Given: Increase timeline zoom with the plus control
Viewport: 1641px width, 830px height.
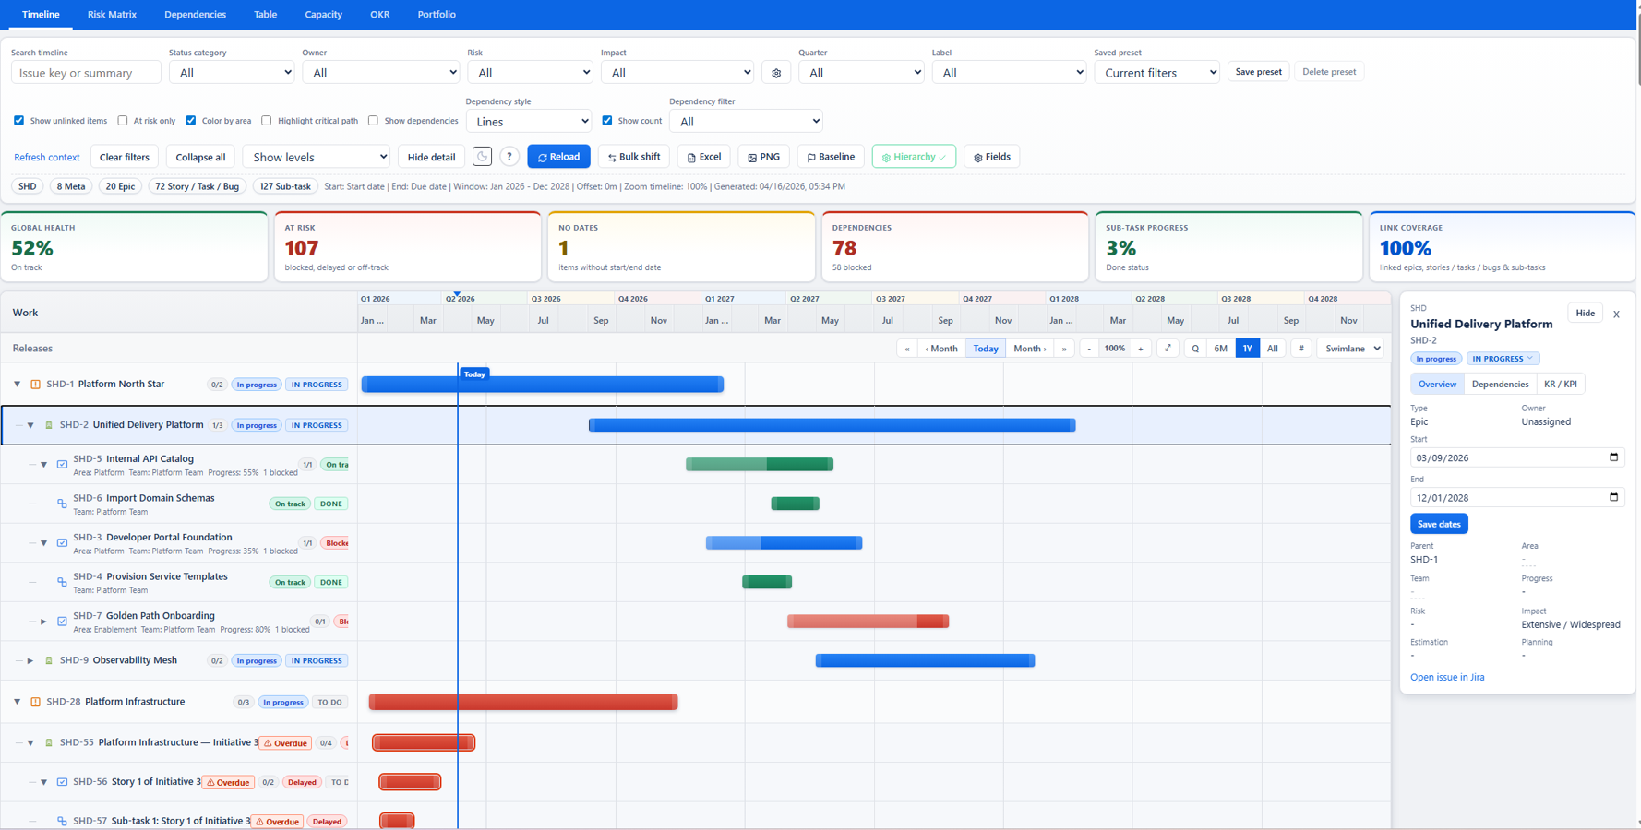Looking at the screenshot, I should pyautogui.click(x=1141, y=350).
